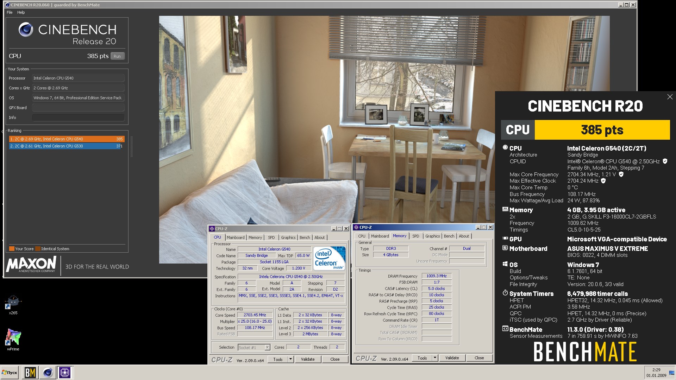Click the GFX Board field
The image size is (676, 380).
coord(78,108)
